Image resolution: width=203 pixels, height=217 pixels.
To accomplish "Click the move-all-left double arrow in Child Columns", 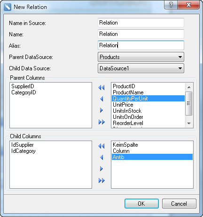I will pyautogui.click(x=101, y=146).
